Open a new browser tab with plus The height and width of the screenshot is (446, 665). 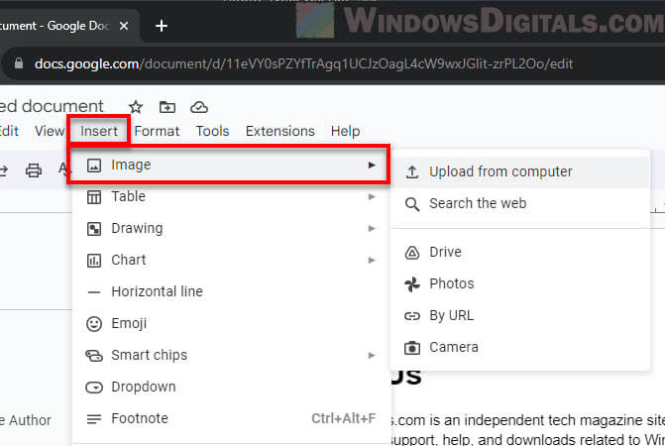(x=162, y=26)
